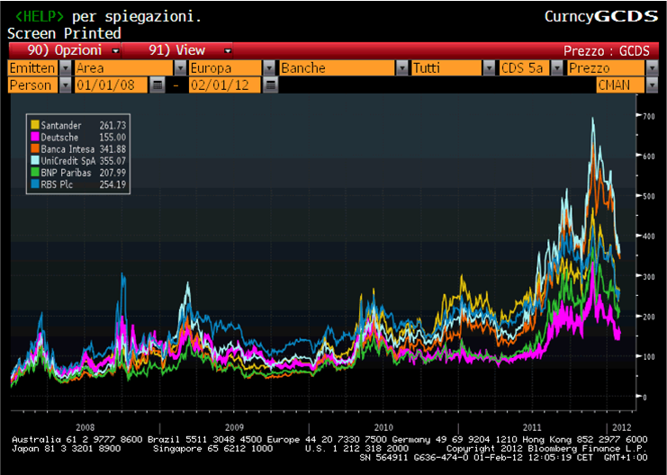Select the Banche sector field

coord(338,68)
